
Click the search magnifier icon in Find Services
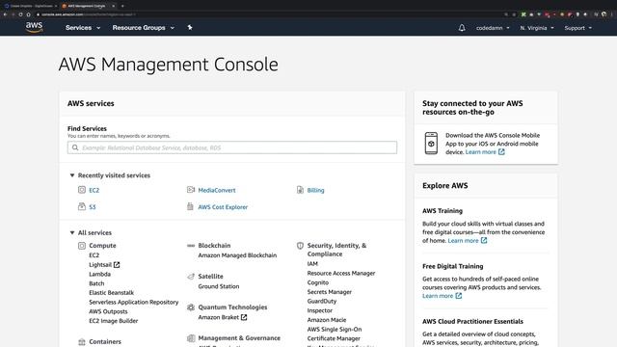tap(75, 147)
